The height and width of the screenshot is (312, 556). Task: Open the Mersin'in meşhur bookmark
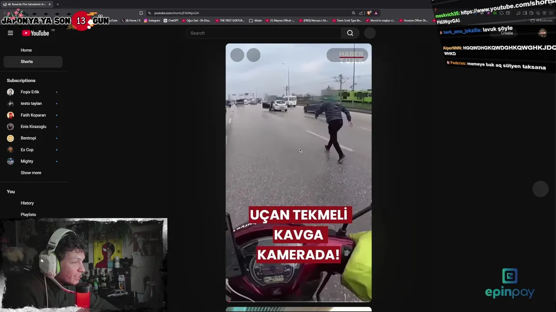point(381,20)
